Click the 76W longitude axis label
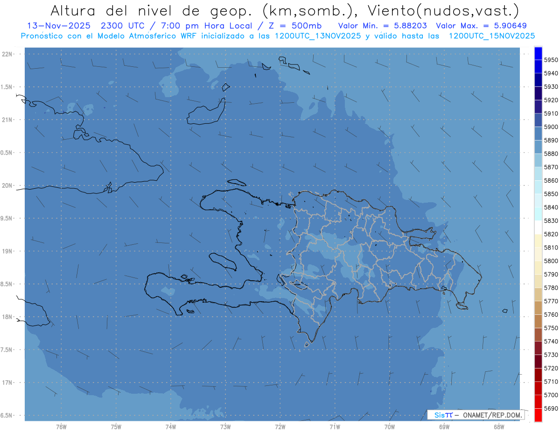The height and width of the screenshot is (433, 560). 61,426
